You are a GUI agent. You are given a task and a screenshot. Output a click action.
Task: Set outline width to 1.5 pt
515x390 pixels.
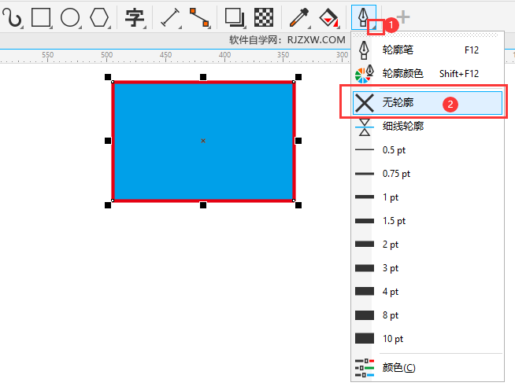(428, 221)
